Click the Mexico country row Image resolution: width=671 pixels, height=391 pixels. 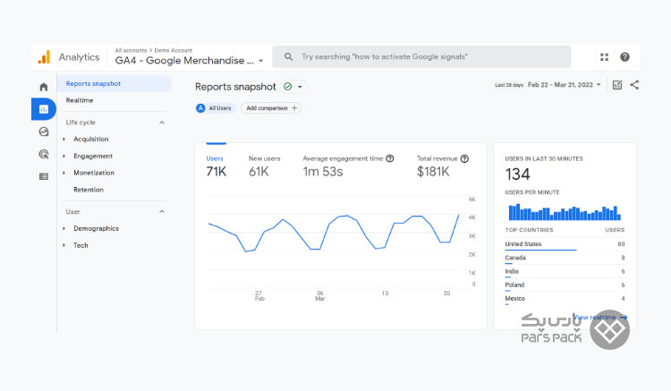(565, 299)
